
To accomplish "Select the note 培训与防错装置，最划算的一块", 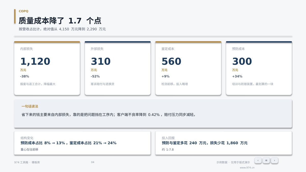I will [x=253, y=84].
